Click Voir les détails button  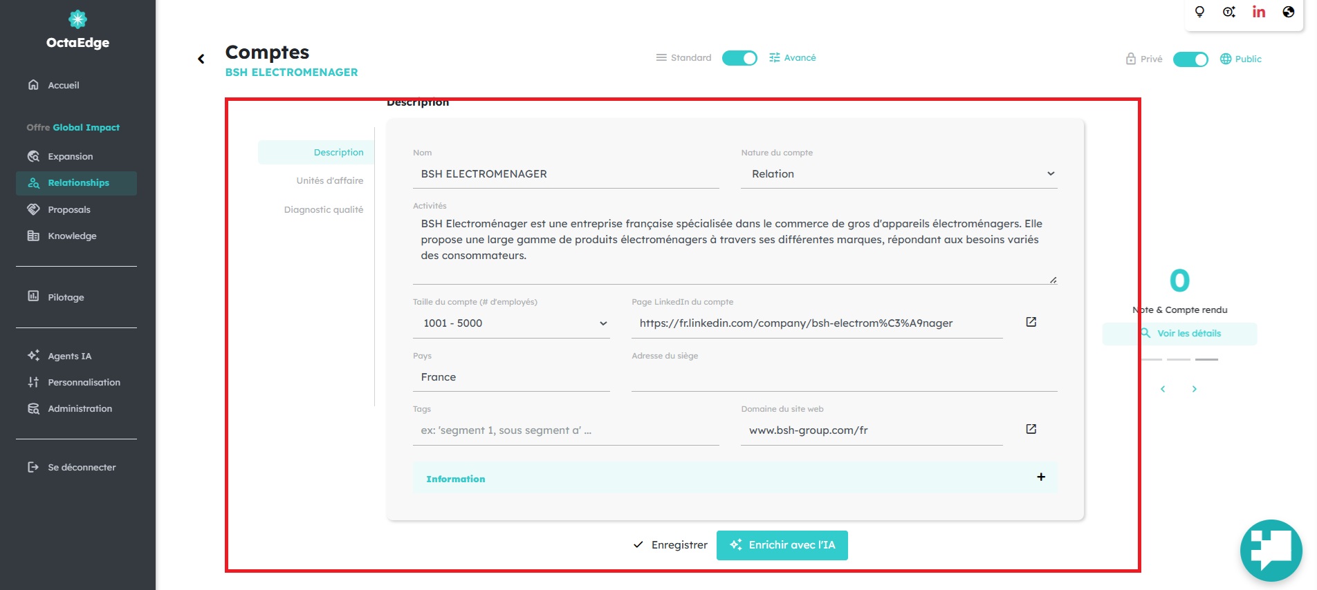1180,334
